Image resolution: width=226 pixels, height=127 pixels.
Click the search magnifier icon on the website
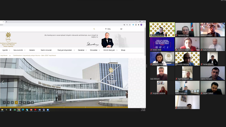pos(94,29)
